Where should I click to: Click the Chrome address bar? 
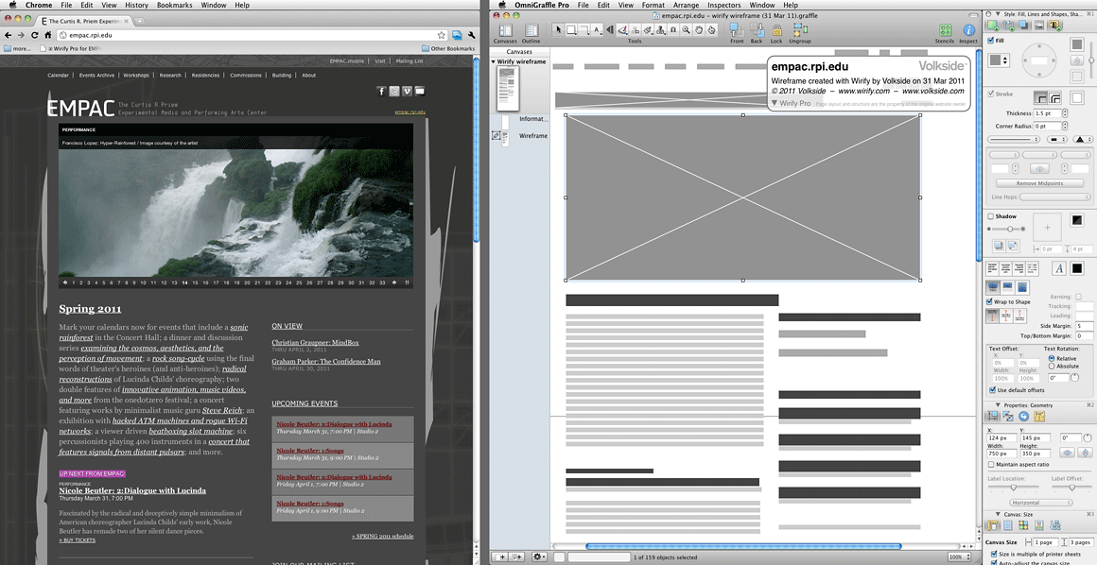[x=252, y=35]
